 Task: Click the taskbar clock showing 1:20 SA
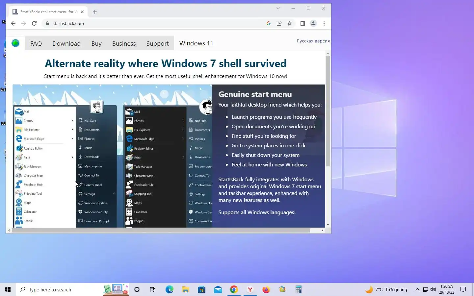446,289
